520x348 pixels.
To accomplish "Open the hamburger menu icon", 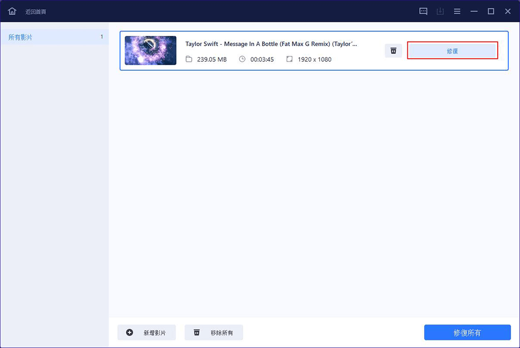I will [x=457, y=11].
